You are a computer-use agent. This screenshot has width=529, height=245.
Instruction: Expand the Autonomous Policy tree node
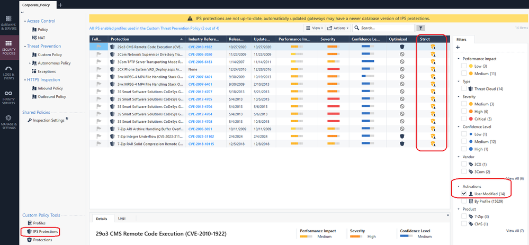pos(31,63)
